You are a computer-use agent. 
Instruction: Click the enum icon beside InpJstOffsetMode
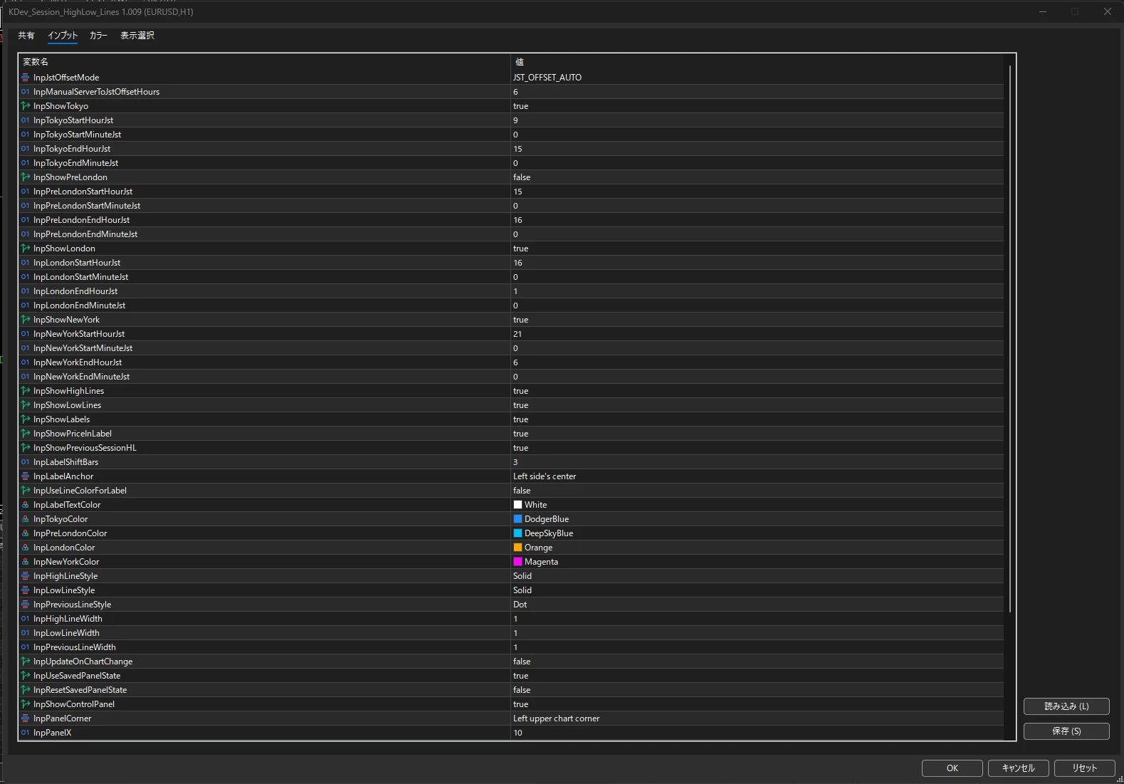(26, 78)
